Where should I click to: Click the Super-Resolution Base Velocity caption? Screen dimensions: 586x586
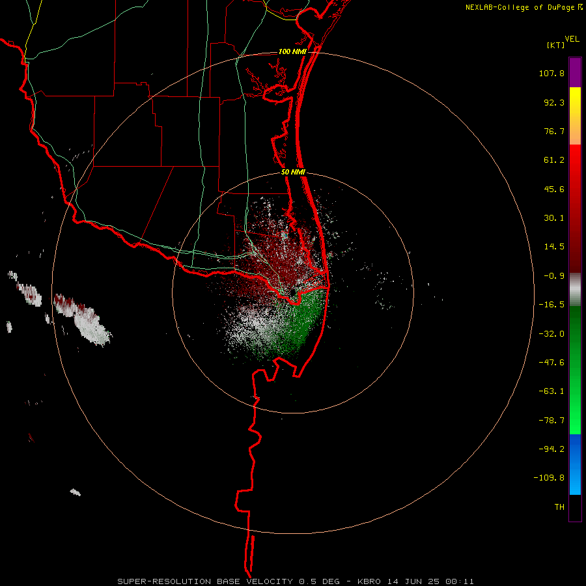[296, 581]
